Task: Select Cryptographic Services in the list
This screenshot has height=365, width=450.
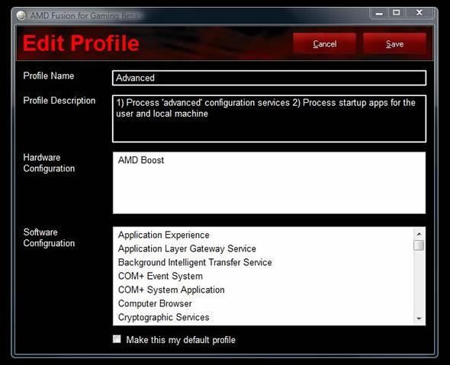Action: point(163,318)
